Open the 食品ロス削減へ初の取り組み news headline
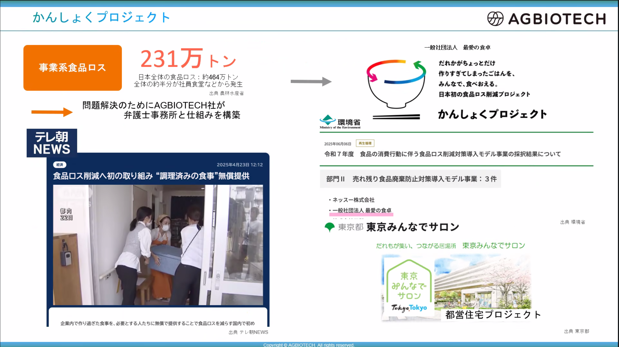The height and width of the screenshot is (347, 619). (x=151, y=176)
